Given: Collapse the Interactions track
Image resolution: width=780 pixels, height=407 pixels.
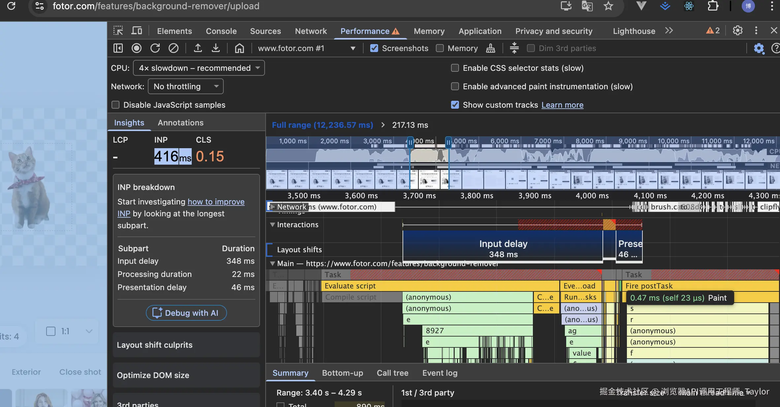Looking at the screenshot, I should click(x=273, y=225).
